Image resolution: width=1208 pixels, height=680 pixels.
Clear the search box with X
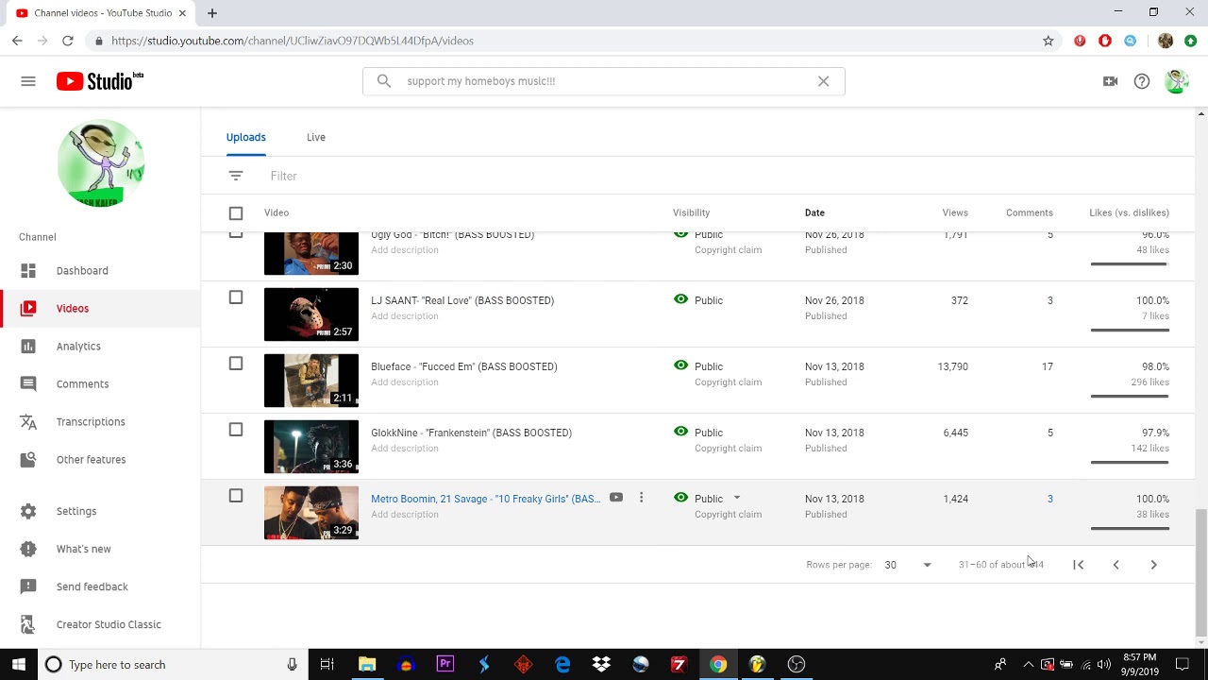(x=823, y=81)
